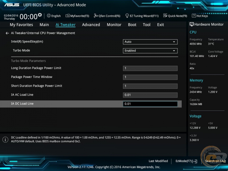Open the Advanced tab
The width and height of the screenshot is (228, 171).
91,25
